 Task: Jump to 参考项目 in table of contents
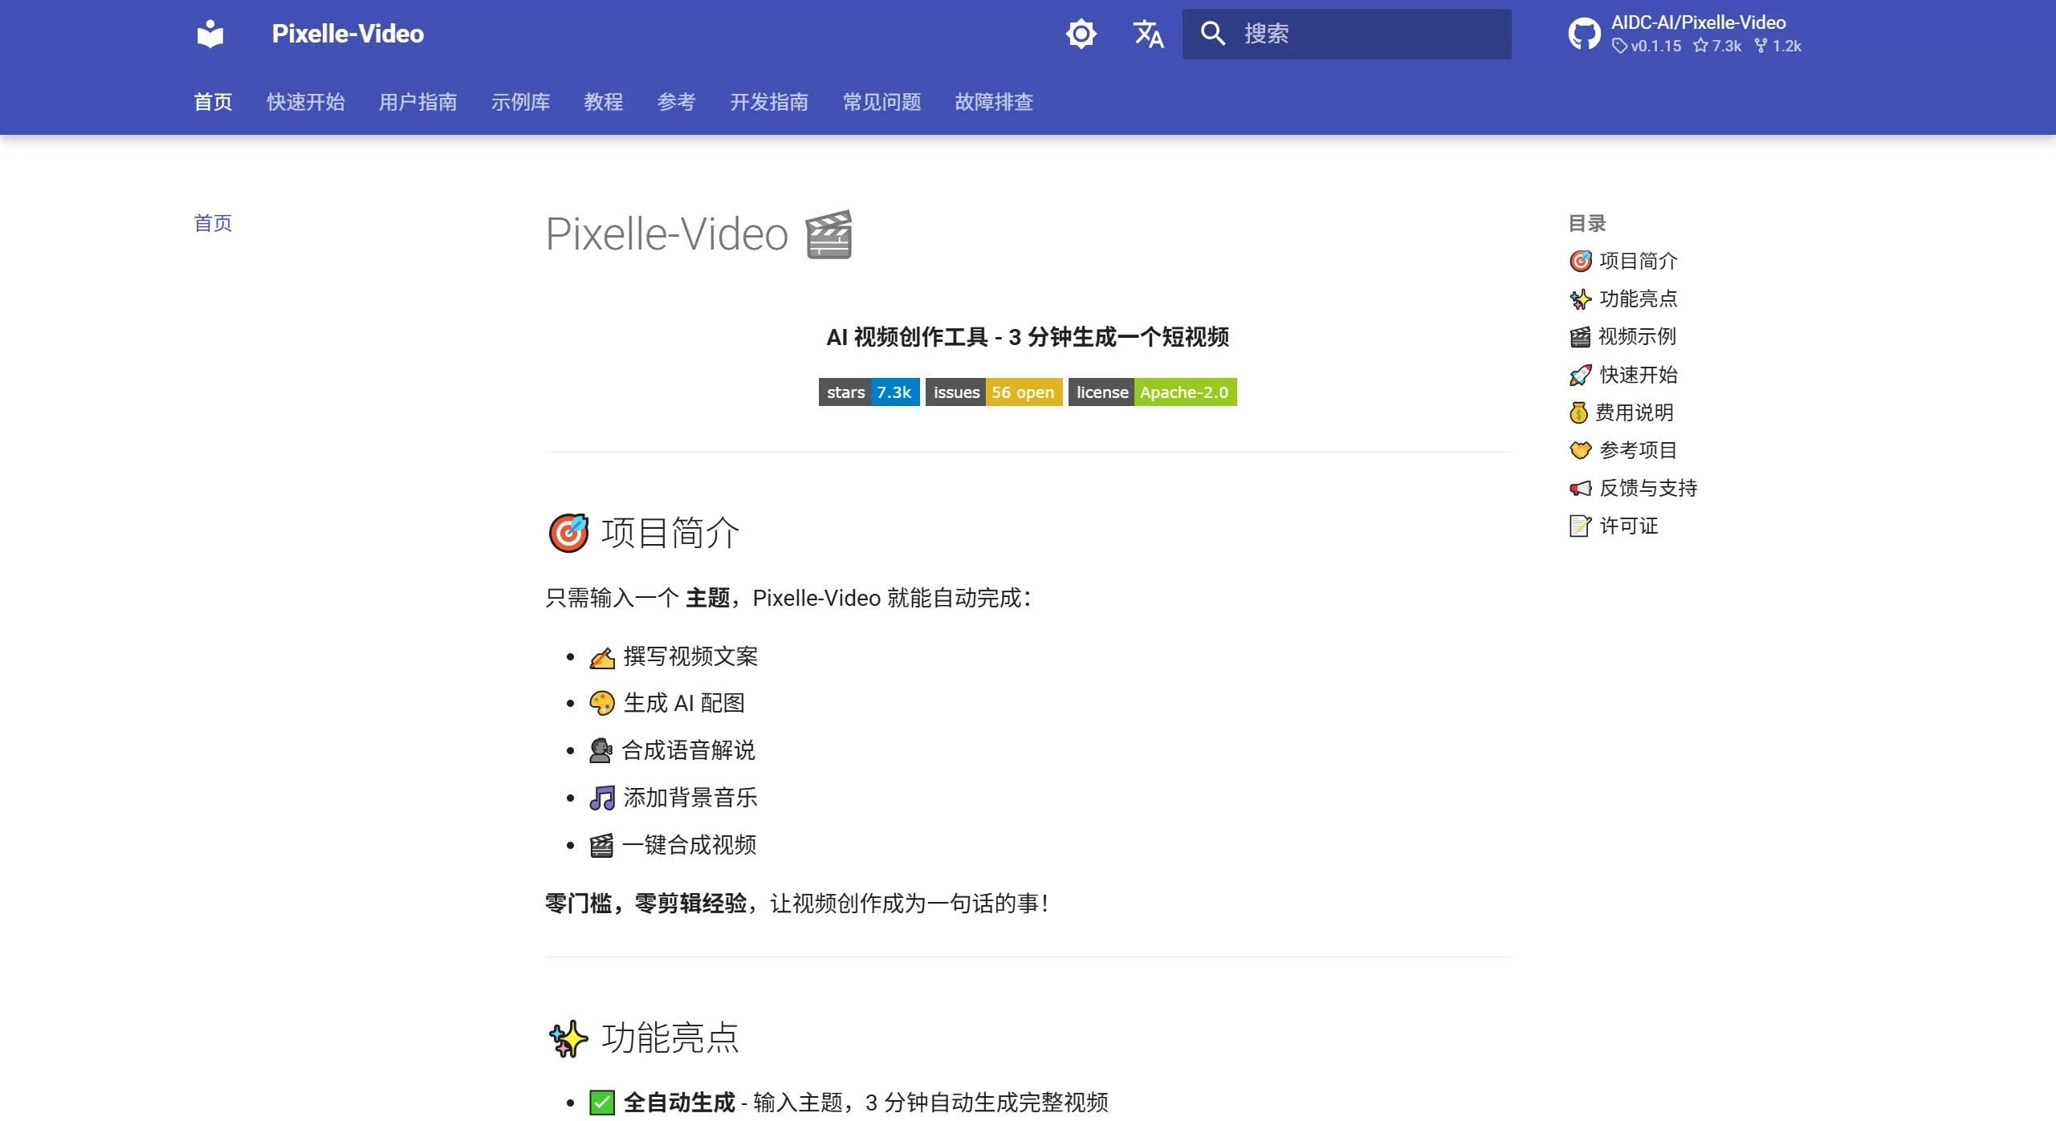pyautogui.click(x=1623, y=450)
